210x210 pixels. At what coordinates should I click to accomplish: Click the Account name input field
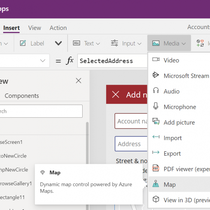(x=131, y=121)
